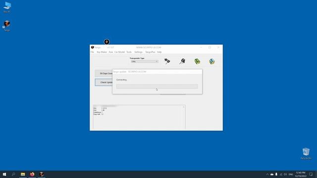Click the network tray icon
Screen dimensions: 317x178
point(281,175)
